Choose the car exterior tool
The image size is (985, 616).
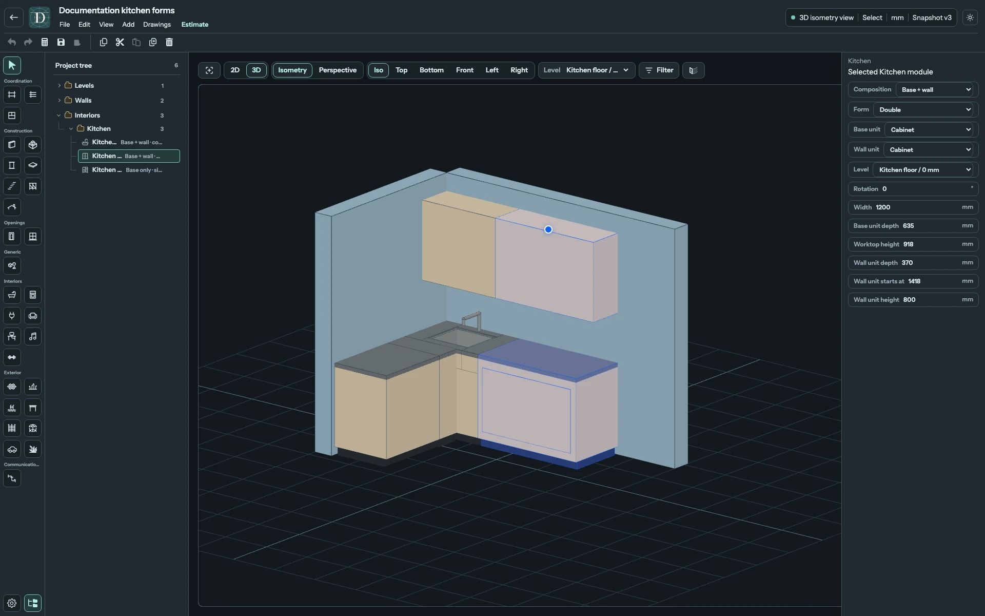12,449
